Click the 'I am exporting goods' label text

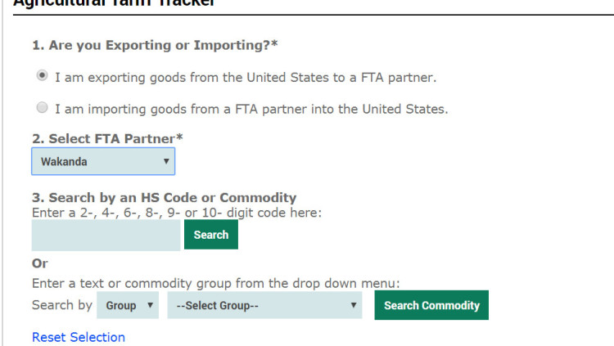coord(245,78)
